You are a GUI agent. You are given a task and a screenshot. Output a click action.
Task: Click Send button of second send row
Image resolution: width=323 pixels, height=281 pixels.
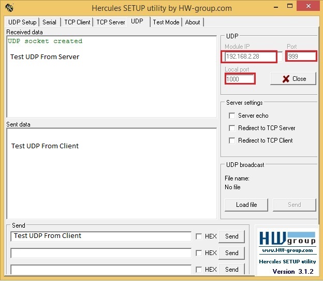pyautogui.click(x=232, y=253)
